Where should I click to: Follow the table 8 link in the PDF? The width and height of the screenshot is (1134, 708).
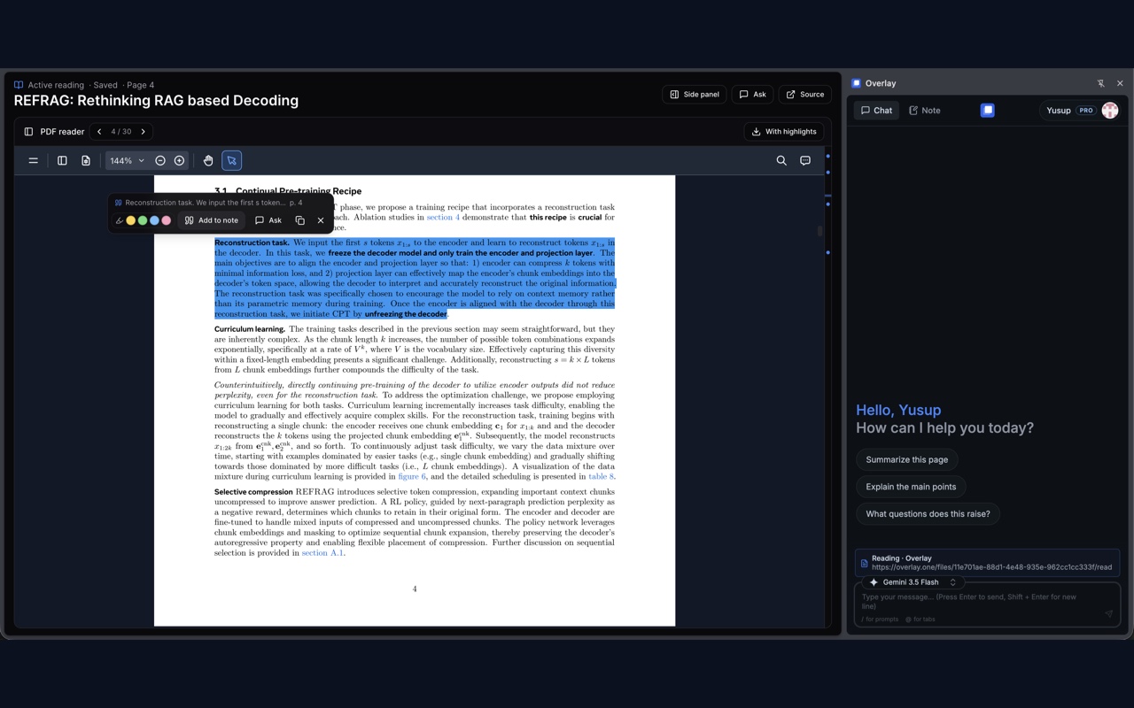click(601, 476)
